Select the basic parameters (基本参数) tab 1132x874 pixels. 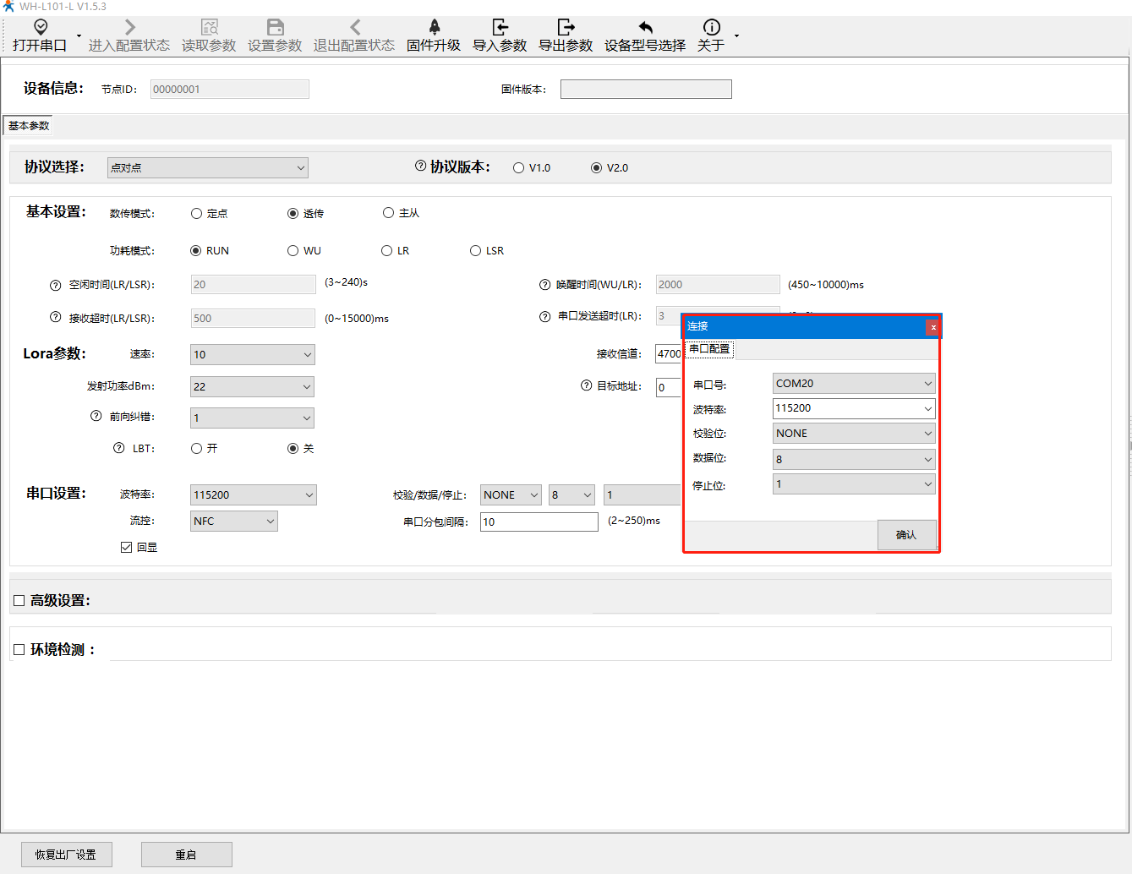29,126
